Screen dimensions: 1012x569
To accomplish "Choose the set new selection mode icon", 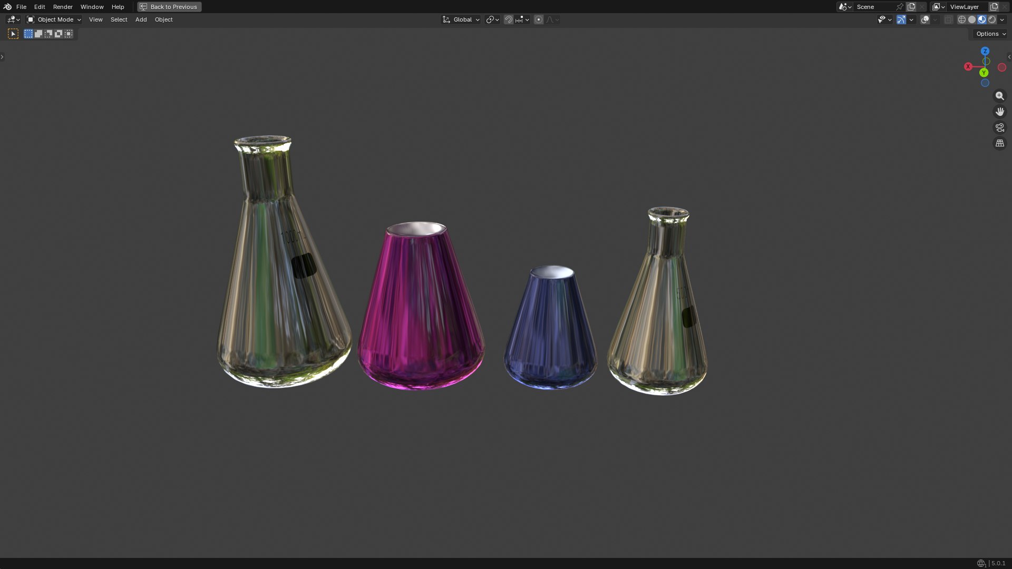I will pos(28,34).
